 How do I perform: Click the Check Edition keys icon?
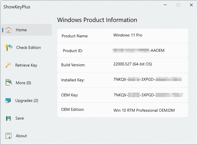(x=9, y=47)
